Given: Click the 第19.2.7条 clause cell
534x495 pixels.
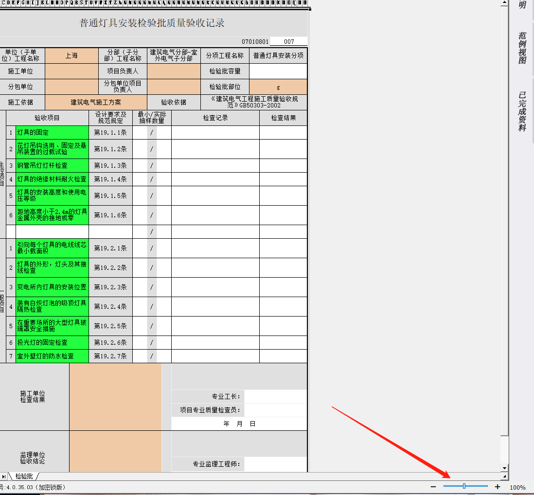Looking at the screenshot, I should (110, 356).
